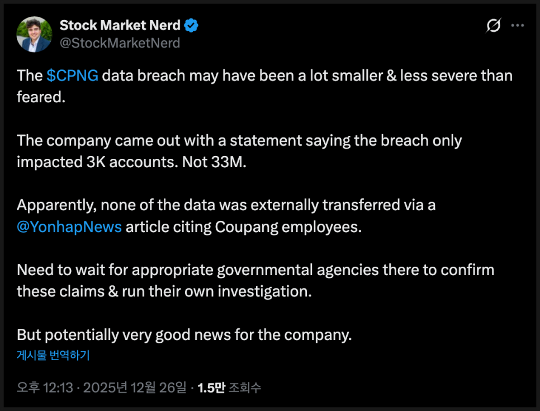Click the sentence starting 'data breach may have been'
The width and height of the screenshot is (540, 411).
pyautogui.click(x=307, y=75)
